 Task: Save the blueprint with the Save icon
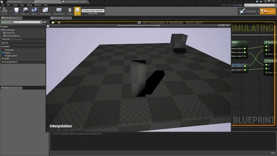click(16, 11)
